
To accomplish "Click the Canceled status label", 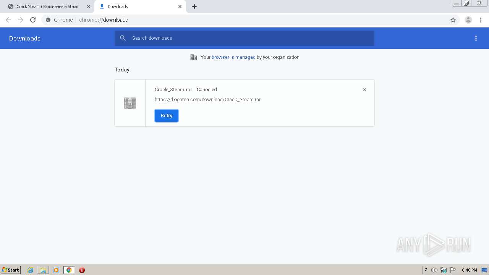I will [207, 90].
